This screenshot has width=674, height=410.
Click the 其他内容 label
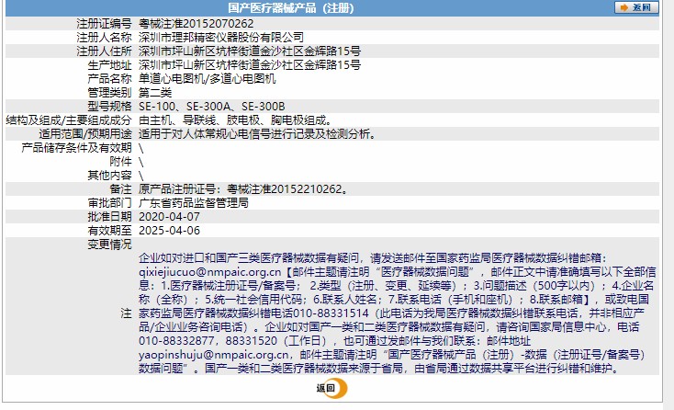tap(109, 175)
